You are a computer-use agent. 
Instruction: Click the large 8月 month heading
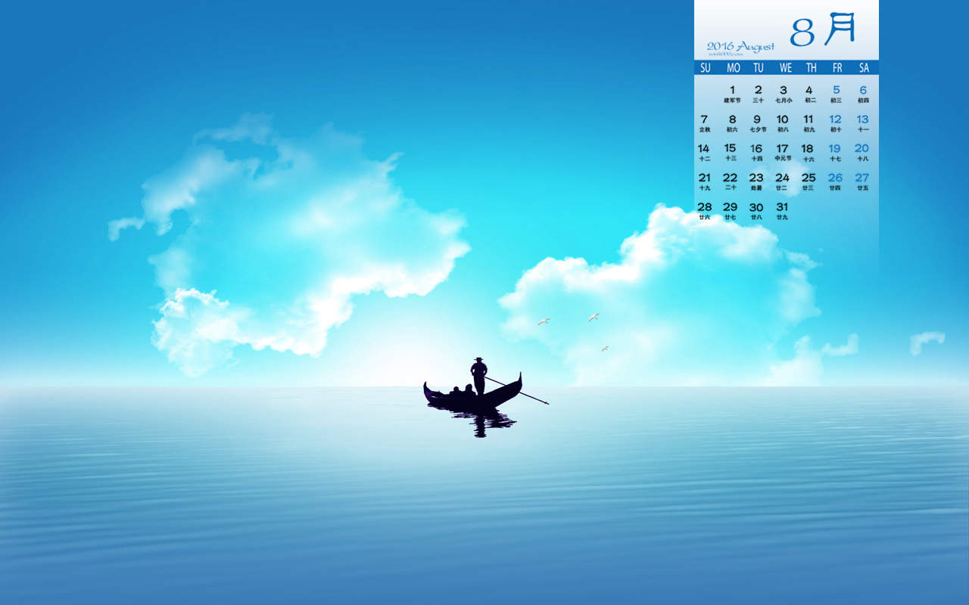click(x=823, y=30)
